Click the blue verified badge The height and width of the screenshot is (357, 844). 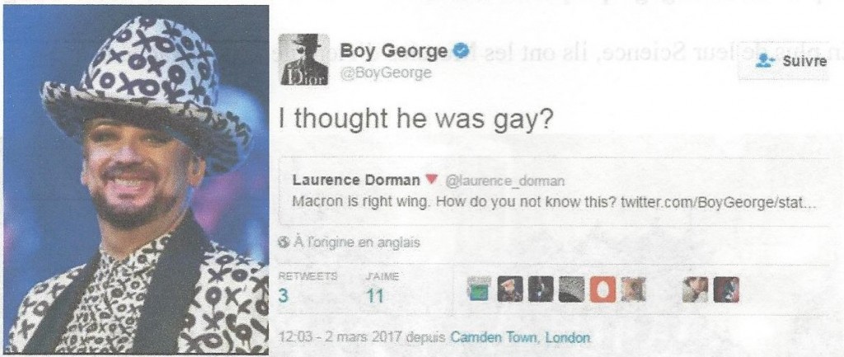tap(459, 52)
